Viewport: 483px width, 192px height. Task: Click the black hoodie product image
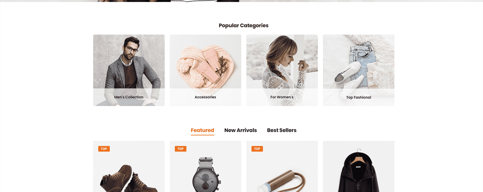point(359,172)
